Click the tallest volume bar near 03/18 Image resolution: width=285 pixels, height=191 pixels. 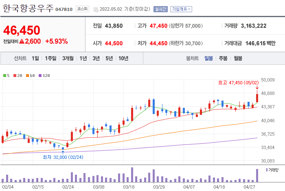pos(132,175)
